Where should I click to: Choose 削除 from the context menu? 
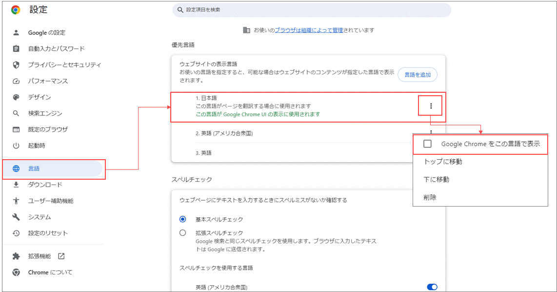pos(430,197)
